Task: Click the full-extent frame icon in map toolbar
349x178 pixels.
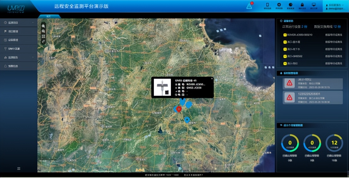Action: pyautogui.click(x=43, y=36)
